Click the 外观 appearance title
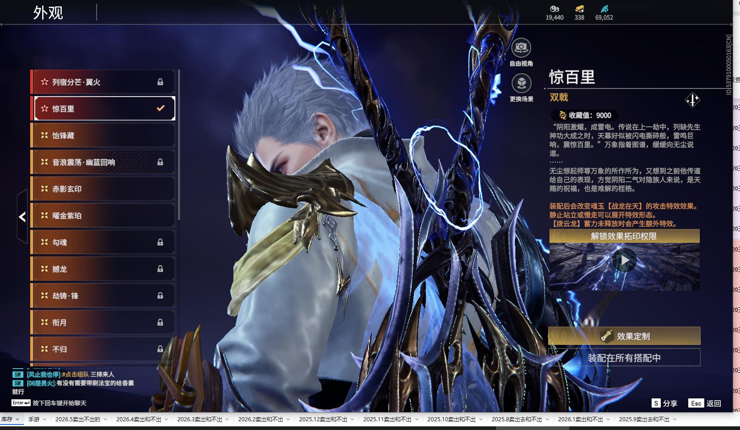Viewport: 740px width, 430px height. click(48, 13)
